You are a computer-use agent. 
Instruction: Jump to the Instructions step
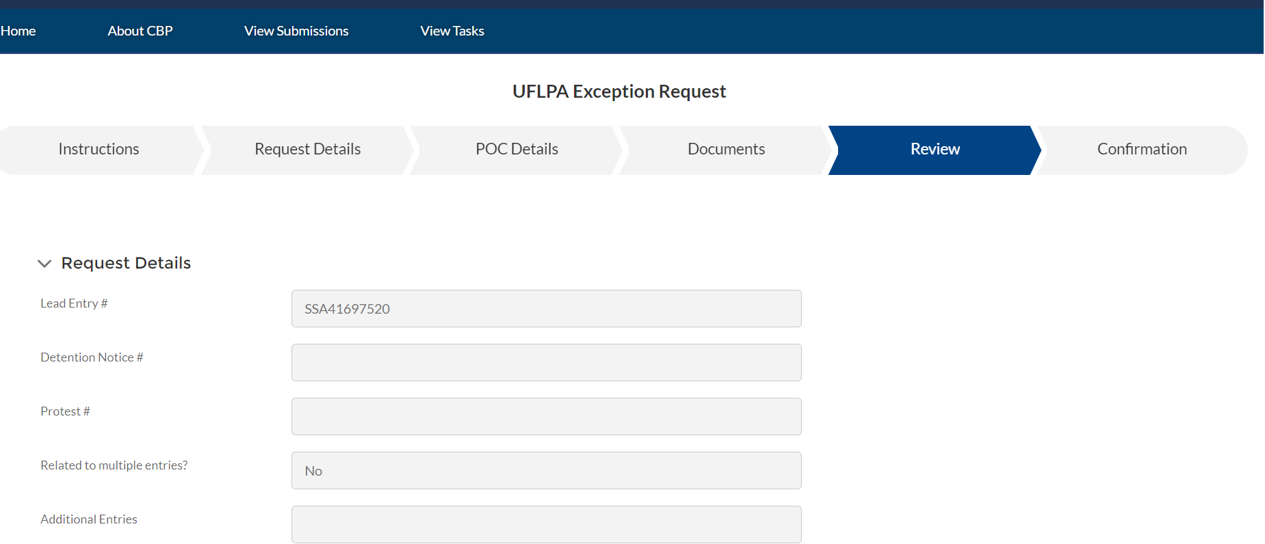coord(99,150)
